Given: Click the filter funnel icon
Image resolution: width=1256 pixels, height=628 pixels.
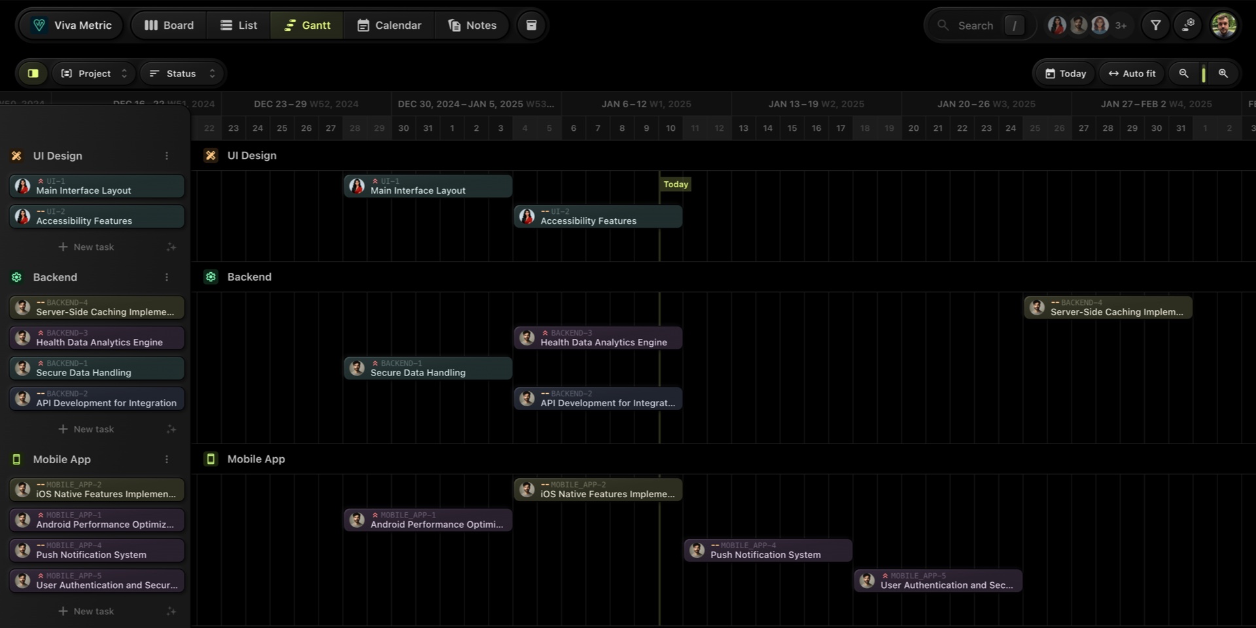Looking at the screenshot, I should 1155,25.
